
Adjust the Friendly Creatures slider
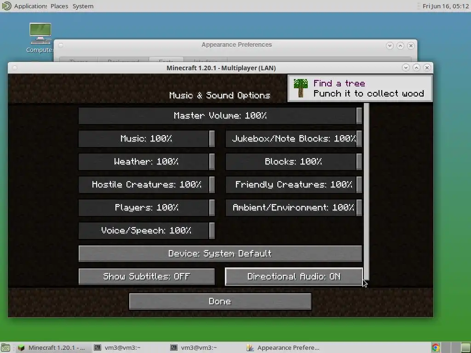pyautogui.click(x=294, y=184)
